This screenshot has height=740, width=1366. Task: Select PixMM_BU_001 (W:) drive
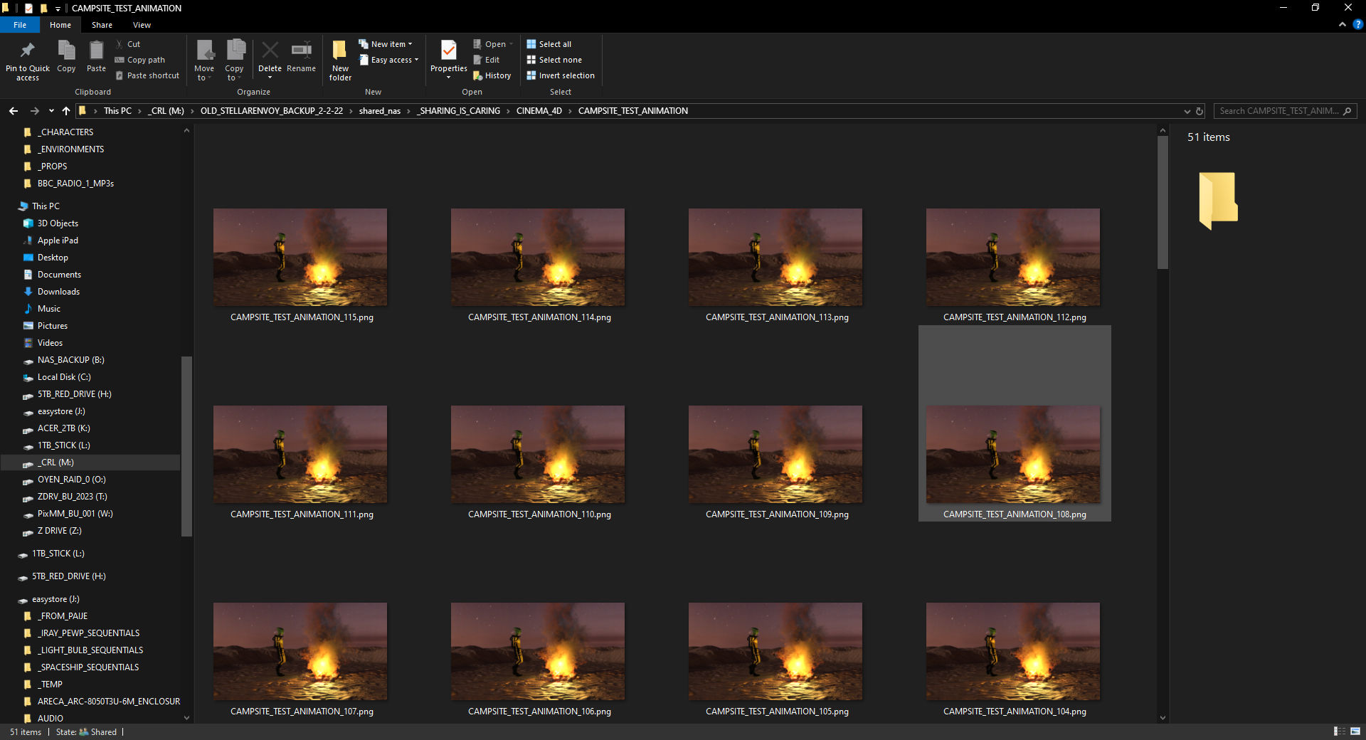(x=75, y=514)
